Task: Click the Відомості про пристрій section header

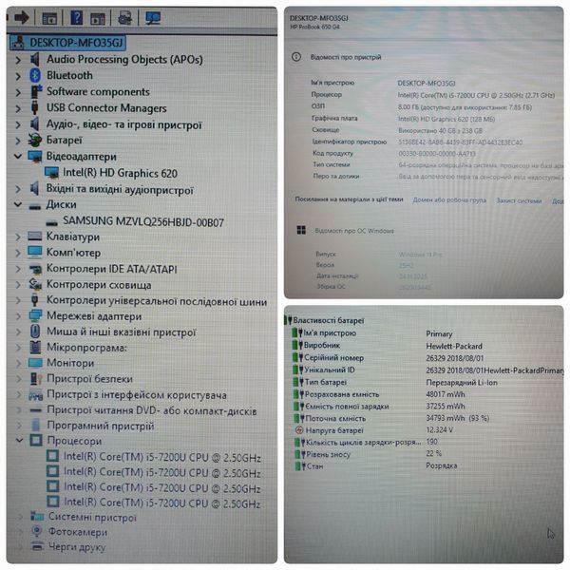Action: coord(346,57)
